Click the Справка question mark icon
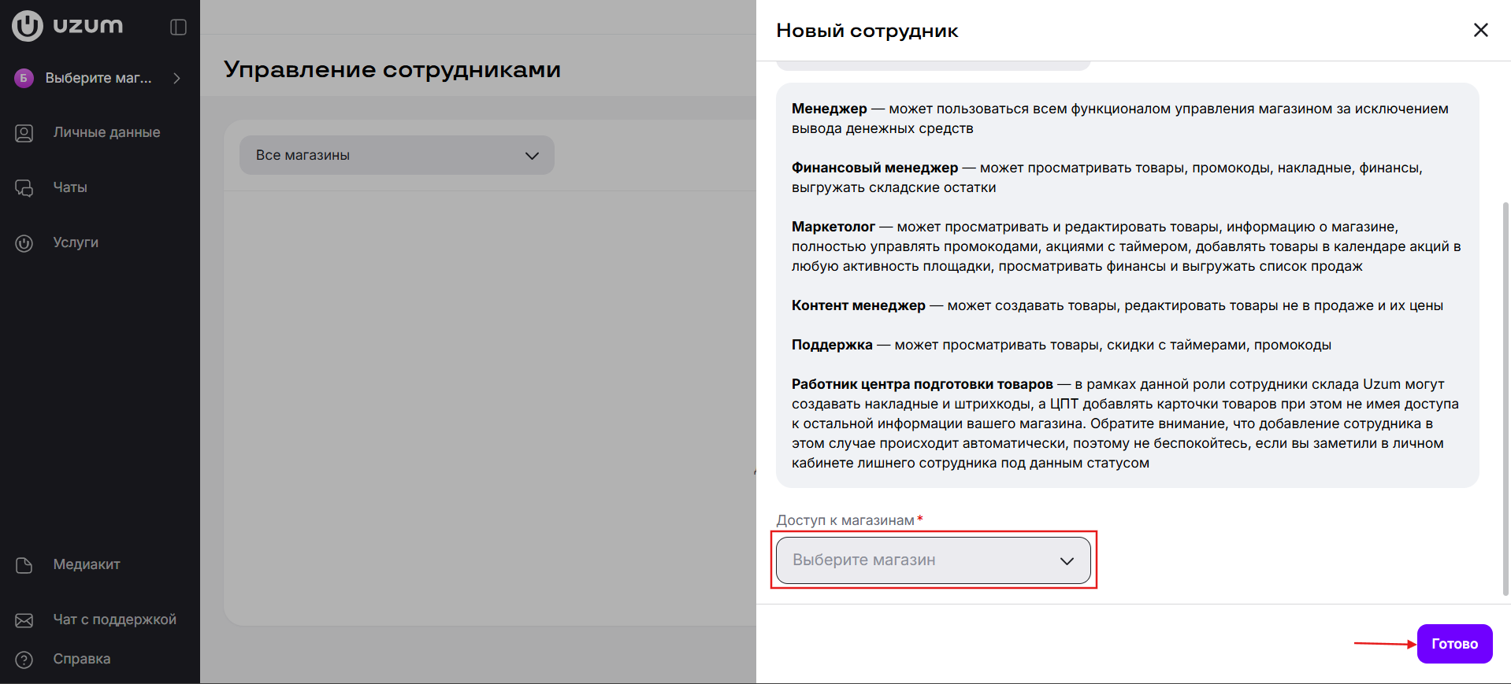1511x684 pixels. tap(24, 660)
